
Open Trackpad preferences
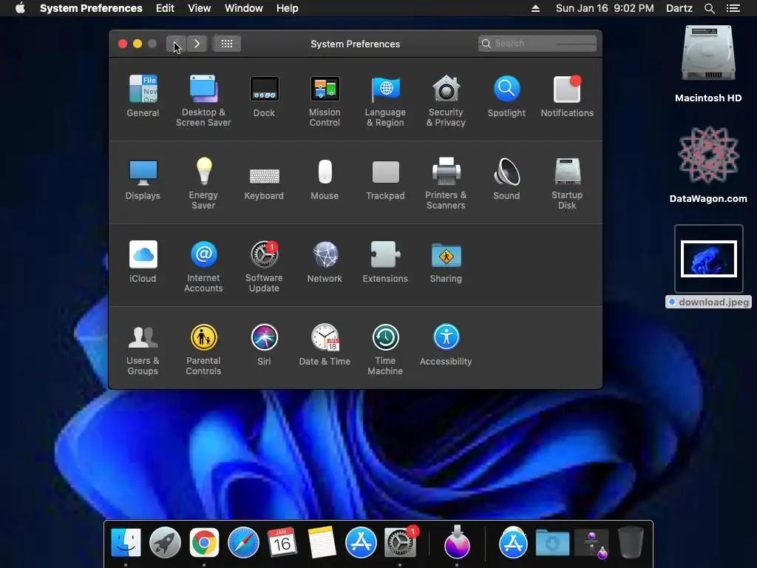(x=385, y=179)
